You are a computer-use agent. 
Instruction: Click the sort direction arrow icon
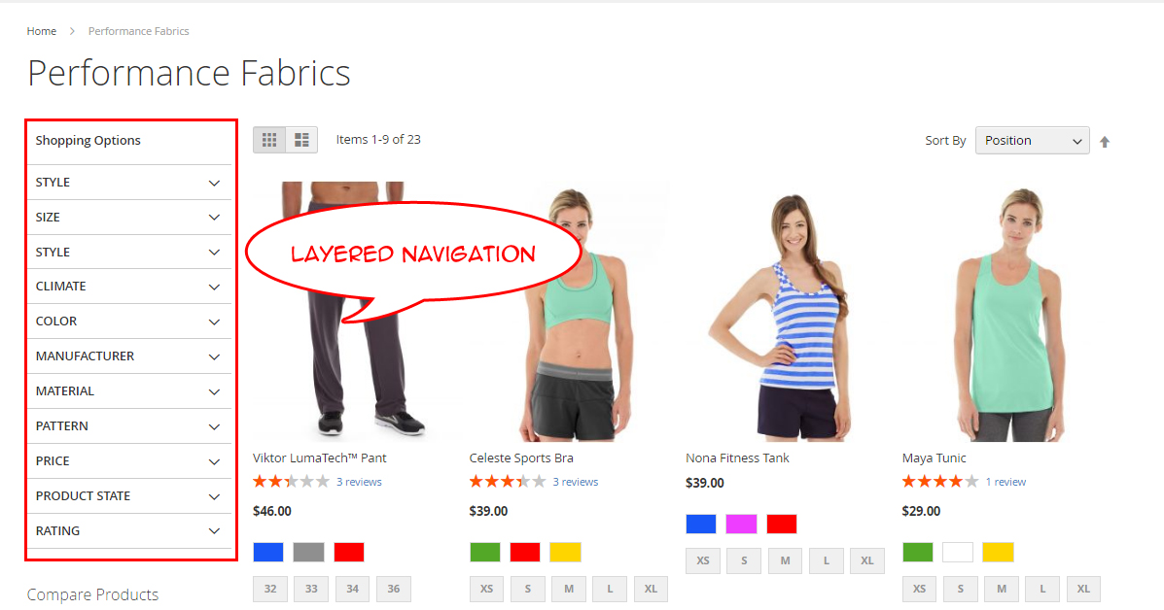(1105, 142)
